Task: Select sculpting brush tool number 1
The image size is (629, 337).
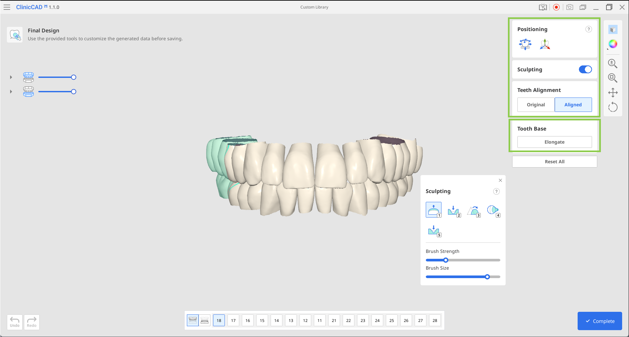Action: click(x=434, y=210)
